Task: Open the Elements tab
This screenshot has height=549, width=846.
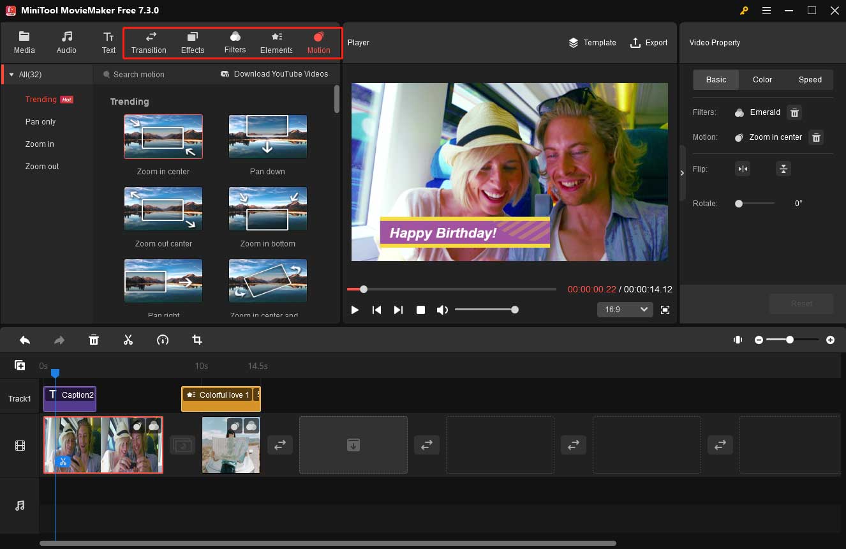Action: tap(276, 43)
